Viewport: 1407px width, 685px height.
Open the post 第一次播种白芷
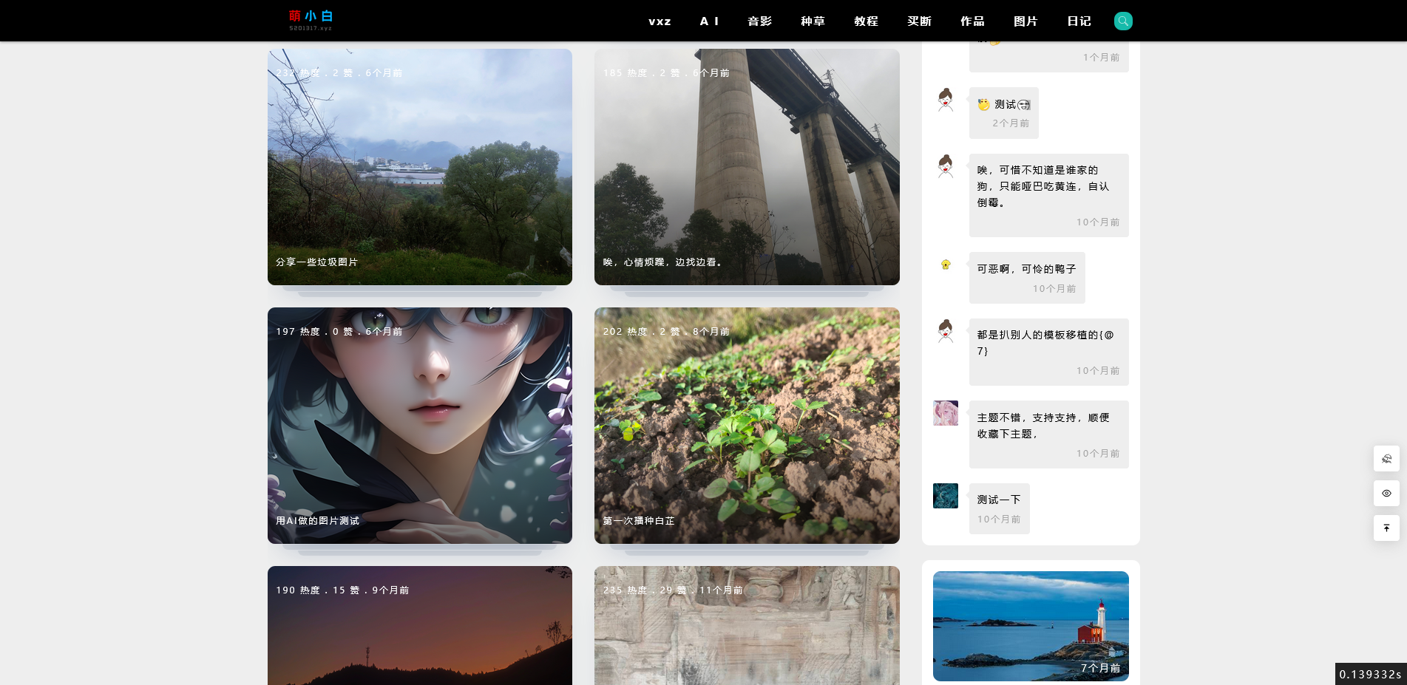click(747, 426)
